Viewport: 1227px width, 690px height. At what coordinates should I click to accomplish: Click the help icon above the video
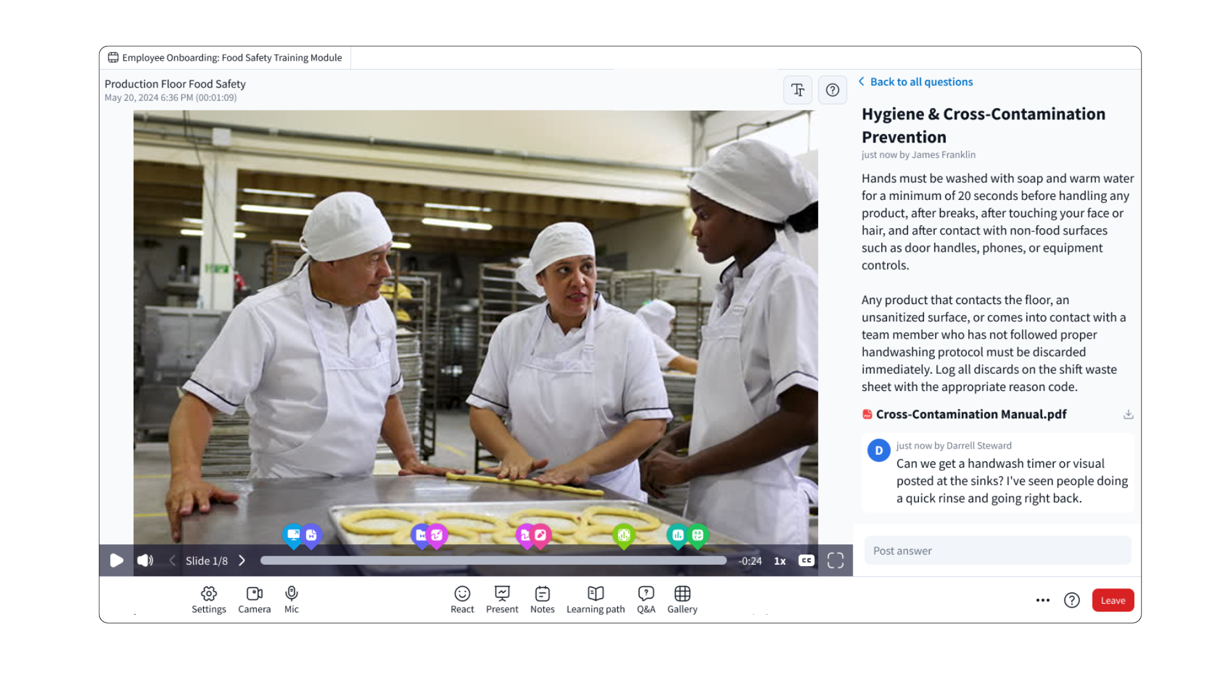point(832,90)
